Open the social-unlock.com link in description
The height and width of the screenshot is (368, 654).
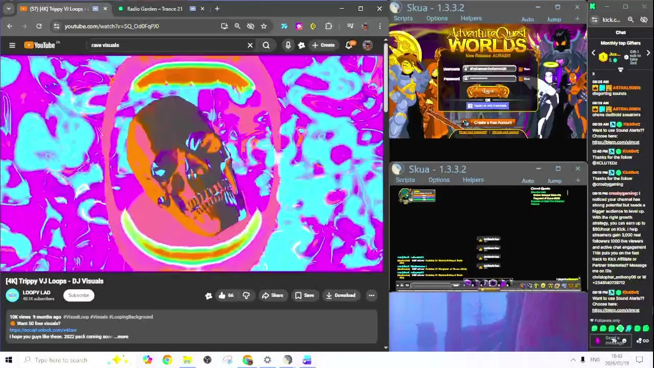[x=43, y=330]
